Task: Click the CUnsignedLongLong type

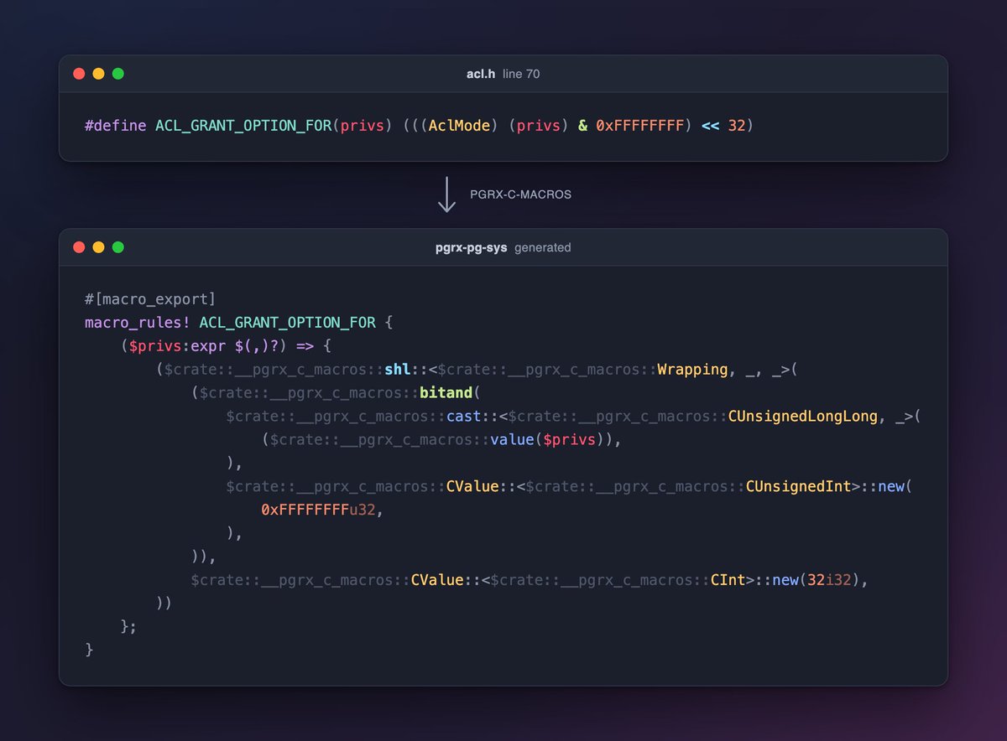Action: pyautogui.click(x=803, y=417)
